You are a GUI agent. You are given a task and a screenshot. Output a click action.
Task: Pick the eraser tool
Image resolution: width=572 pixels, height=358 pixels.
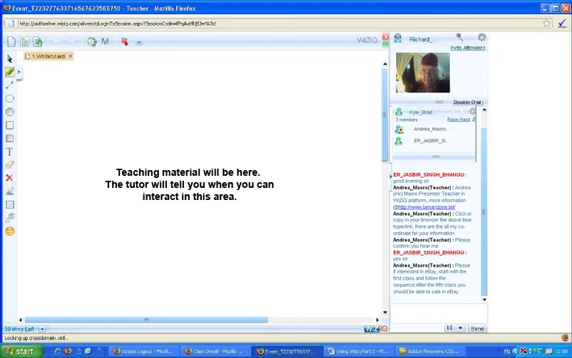pos(10,164)
